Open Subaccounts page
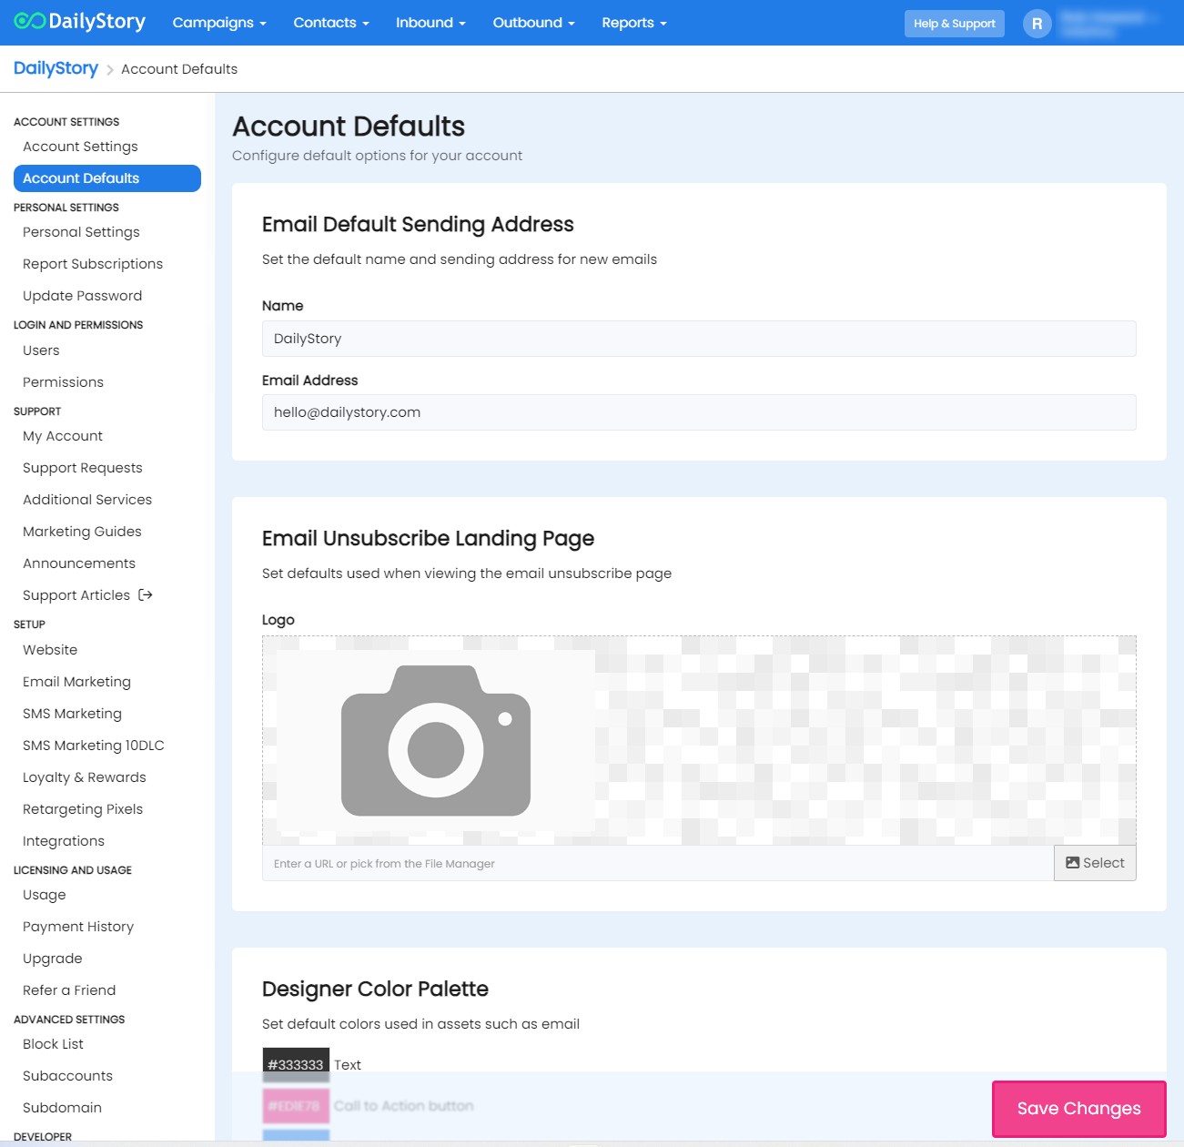 (x=67, y=1076)
